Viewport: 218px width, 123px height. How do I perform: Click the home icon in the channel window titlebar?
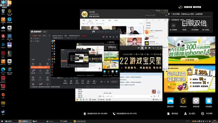coord(142,48)
